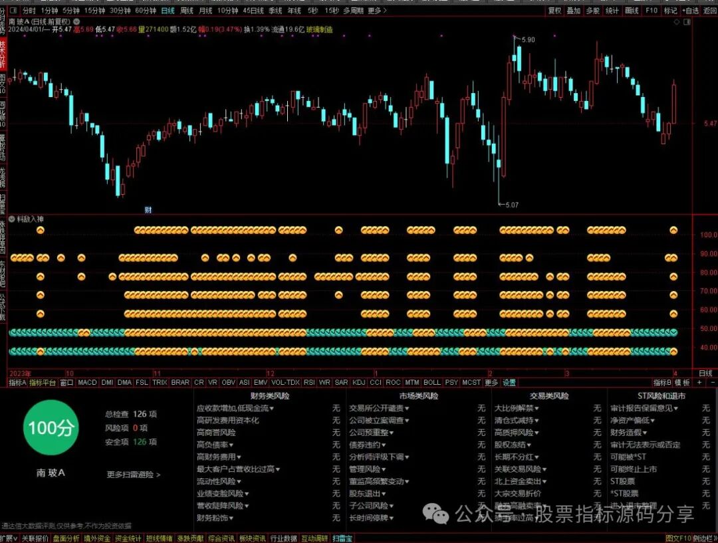Click the round dropdown icon beside 南玻A title
Screen dimensions: 718x543
coord(76,21)
